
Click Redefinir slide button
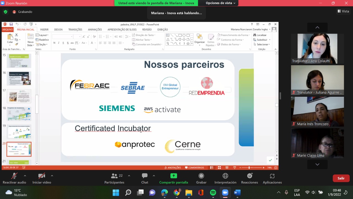click(42, 40)
